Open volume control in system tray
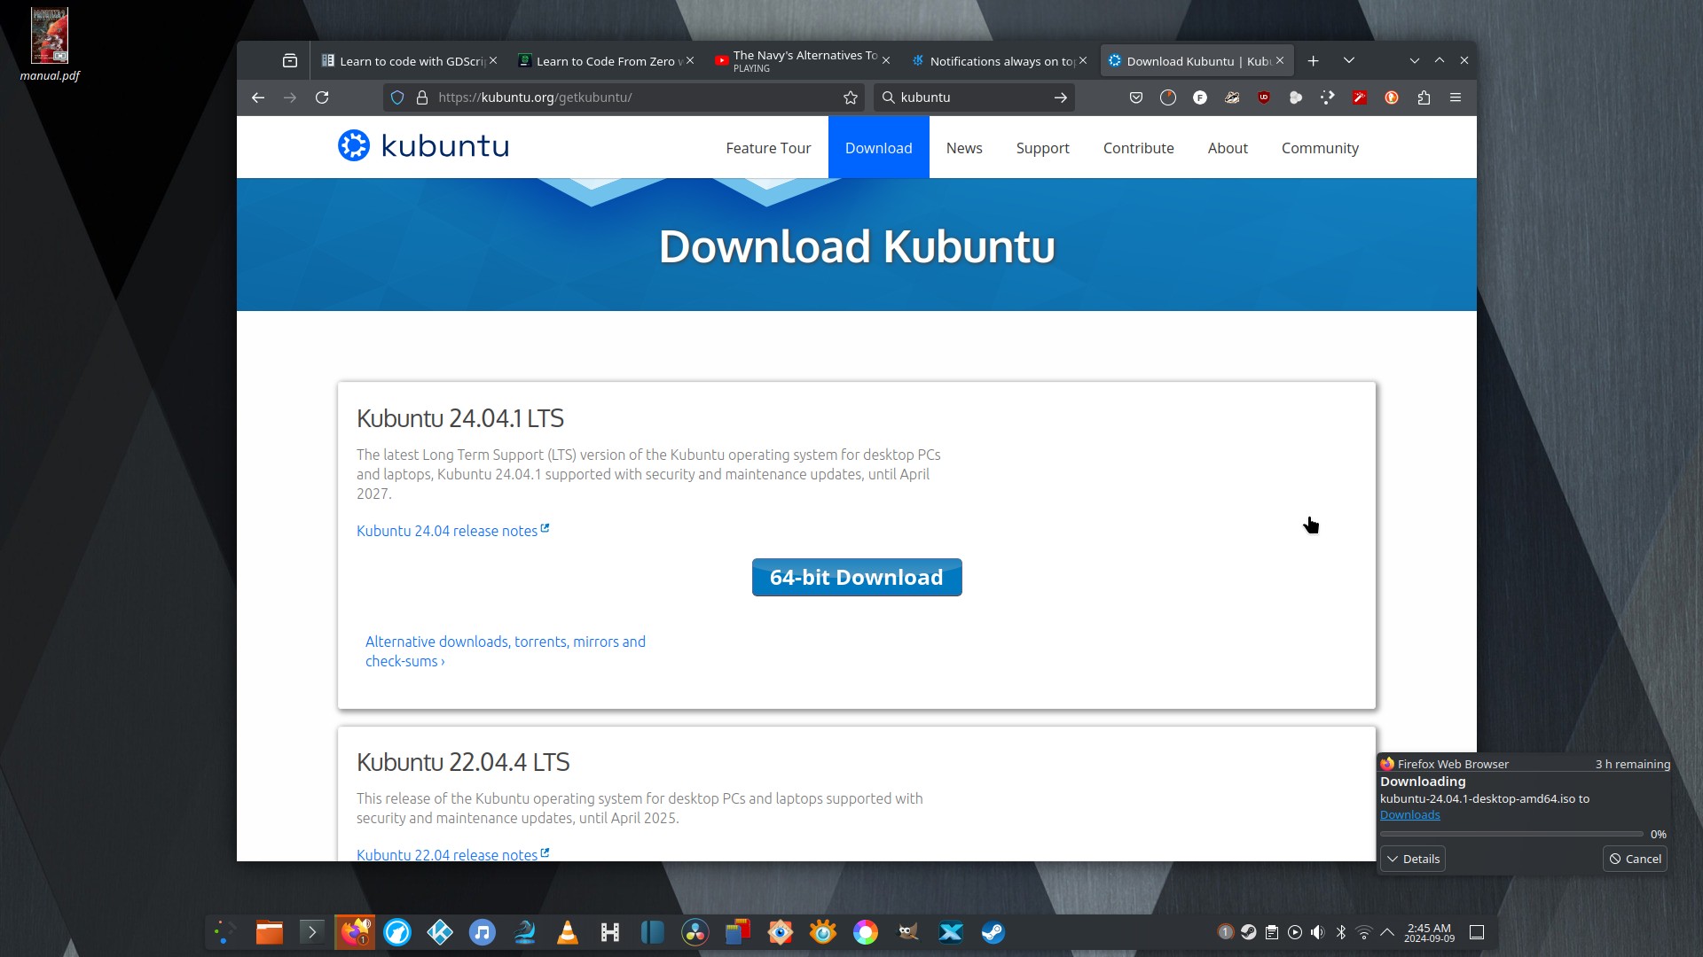The image size is (1703, 957). 1318,932
